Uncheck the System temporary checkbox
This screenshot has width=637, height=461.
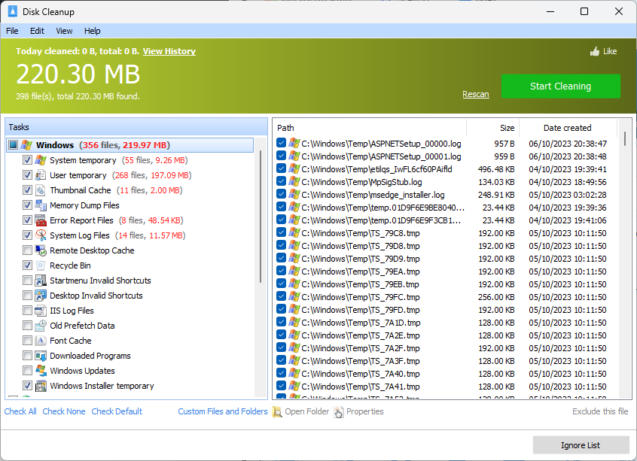27,160
